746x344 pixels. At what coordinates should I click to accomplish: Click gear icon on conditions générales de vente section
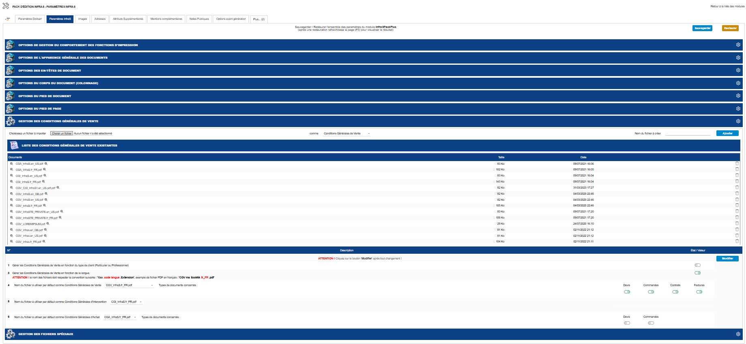738,121
